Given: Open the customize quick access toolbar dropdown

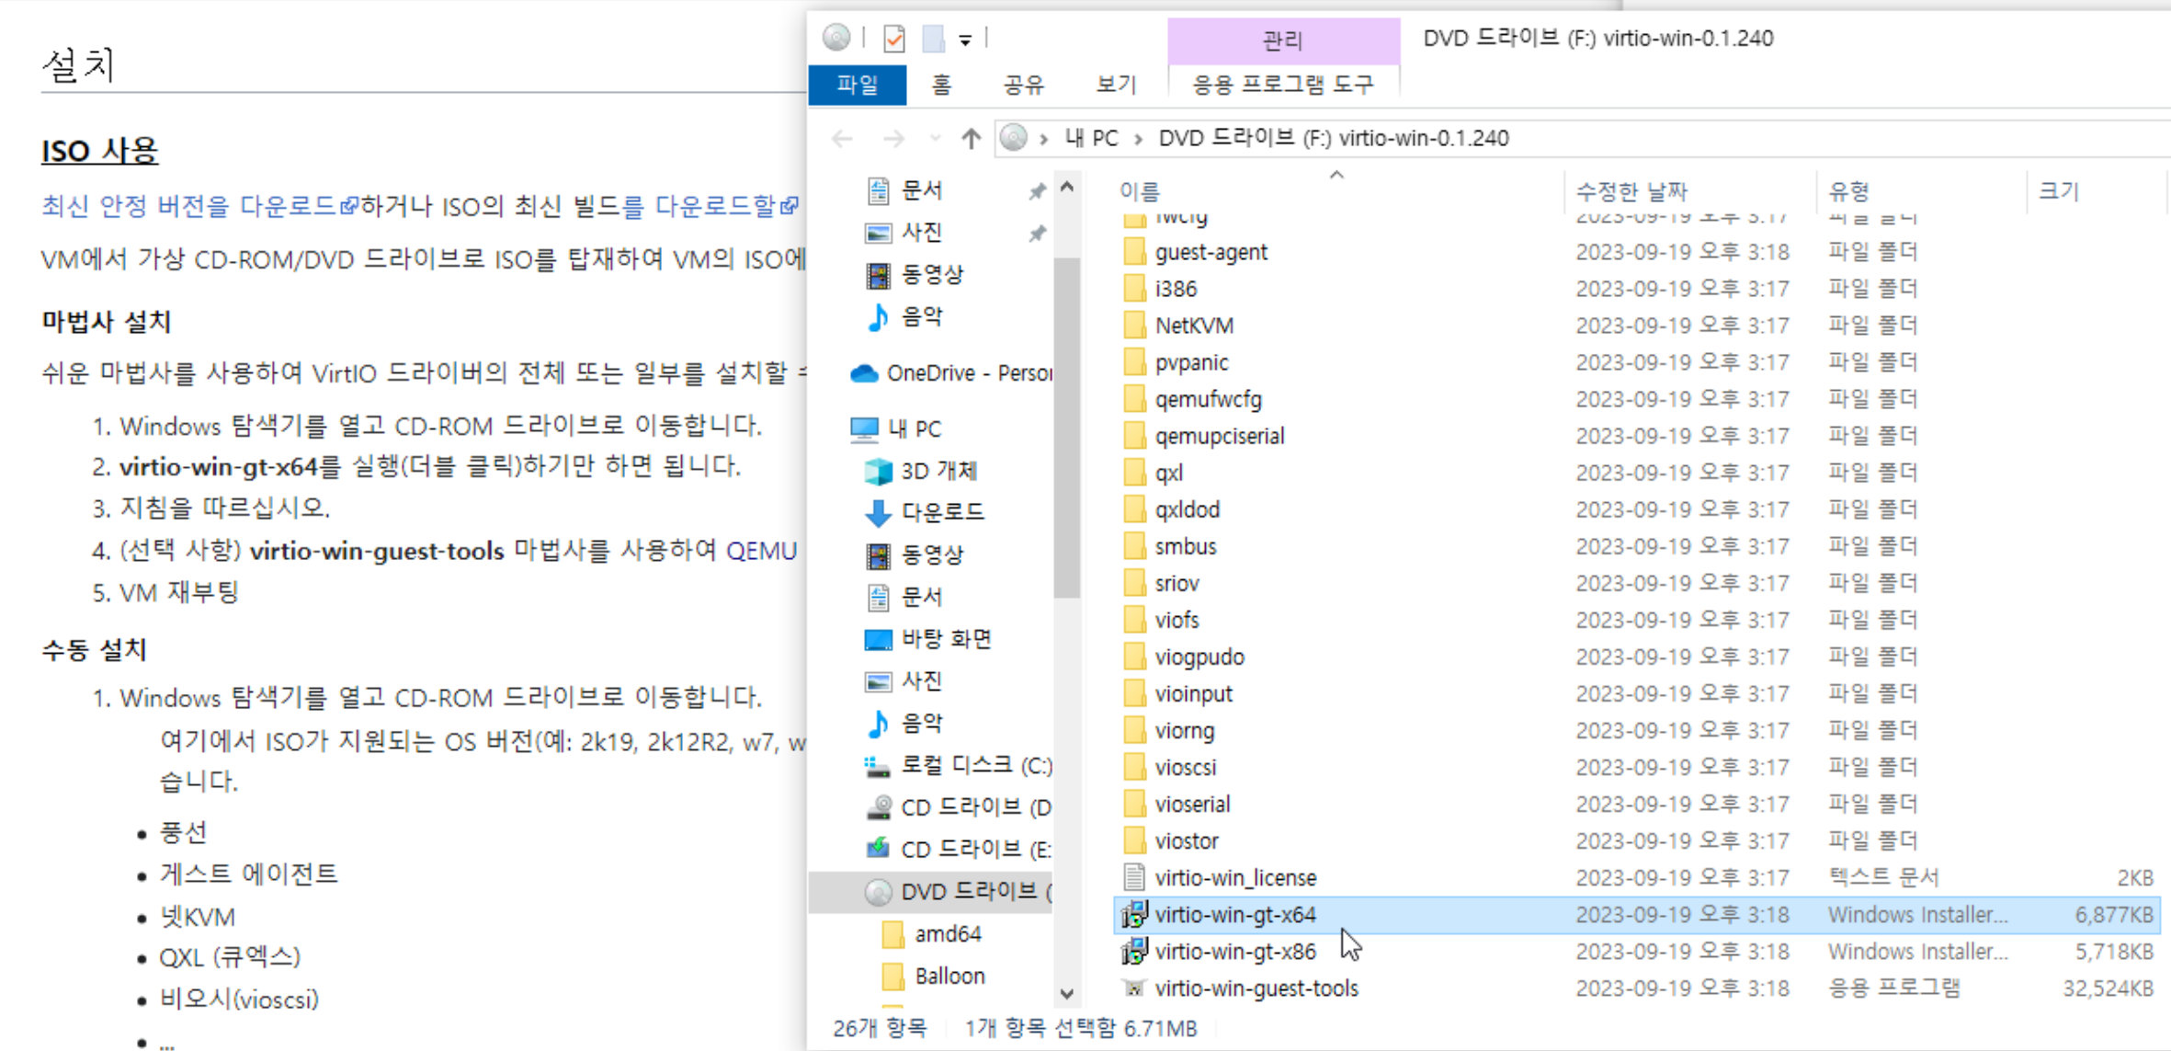Looking at the screenshot, I should click(x=965, y=40).
